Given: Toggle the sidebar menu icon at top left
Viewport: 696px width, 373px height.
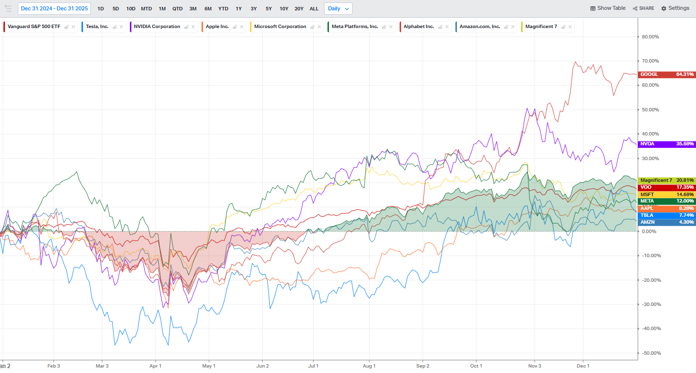Looking at the screenshot, I should tap(8, 8).
